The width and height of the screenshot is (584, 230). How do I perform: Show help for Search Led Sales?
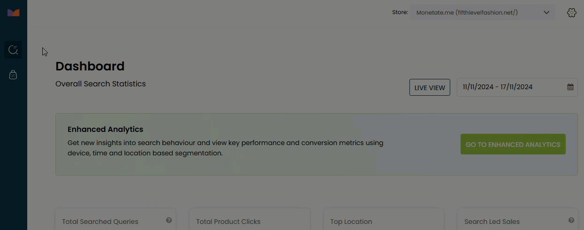[571, 220]
